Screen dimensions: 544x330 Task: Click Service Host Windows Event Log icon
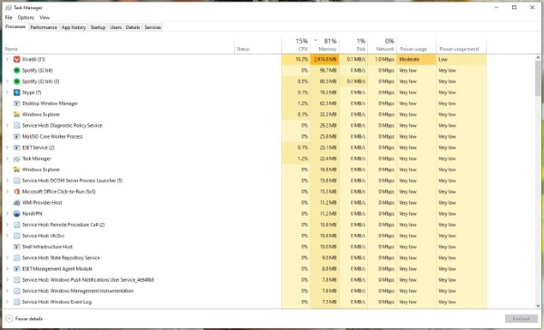click(x=16, y=302)
